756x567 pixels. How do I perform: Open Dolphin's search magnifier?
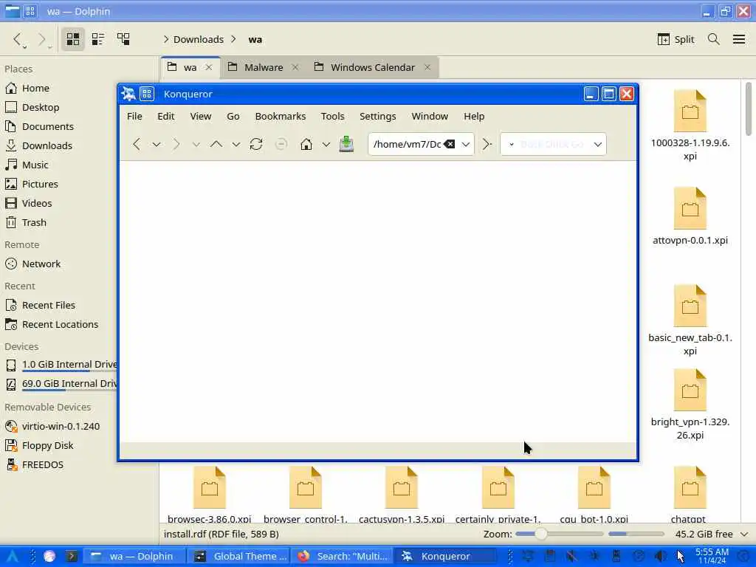click(x=714, y=39)
